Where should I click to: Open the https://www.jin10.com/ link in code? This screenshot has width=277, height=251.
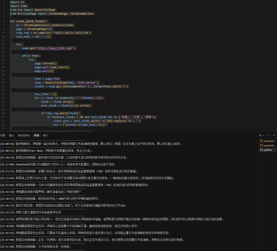[x=55, y=48]
